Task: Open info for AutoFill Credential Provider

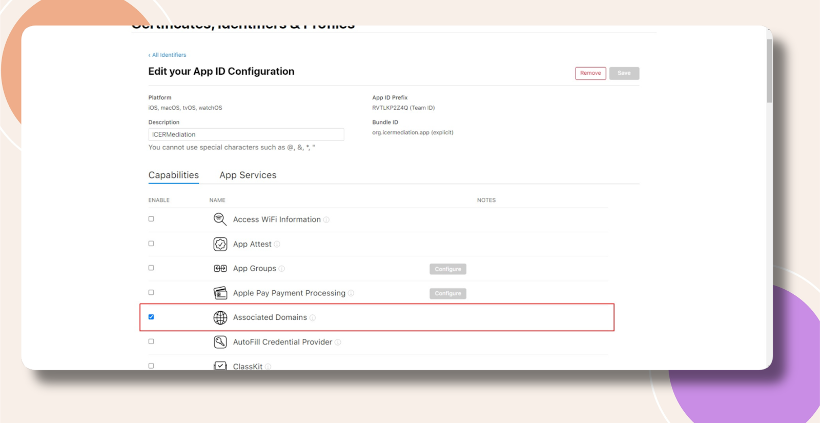Action: (x=338, y=343)
